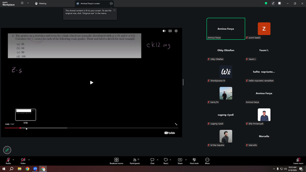This screenshot has height=172, width=306.
Task: Select bariq fm participant tile
Action: pyautogui.click(x=226, y=93)
